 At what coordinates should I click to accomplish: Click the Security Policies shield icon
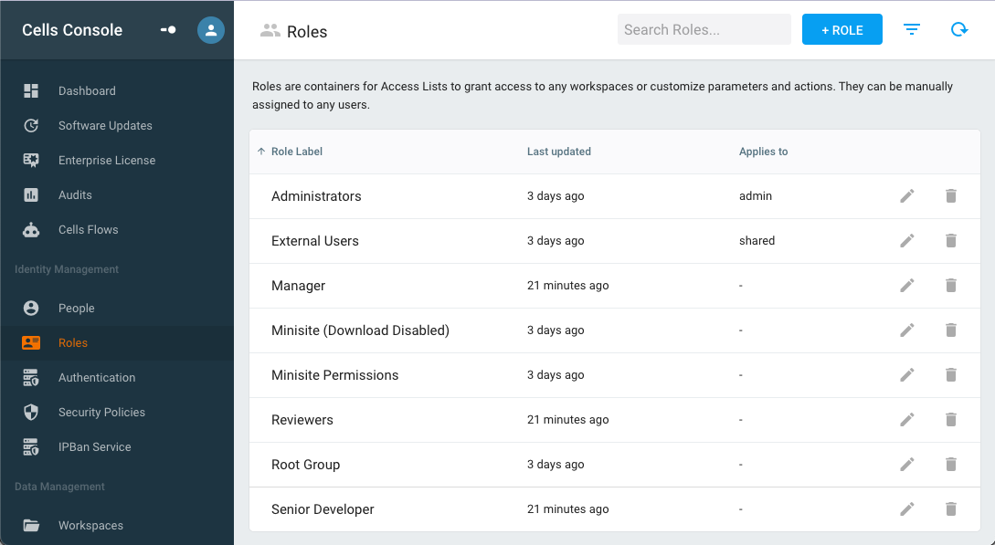(31, 413)
